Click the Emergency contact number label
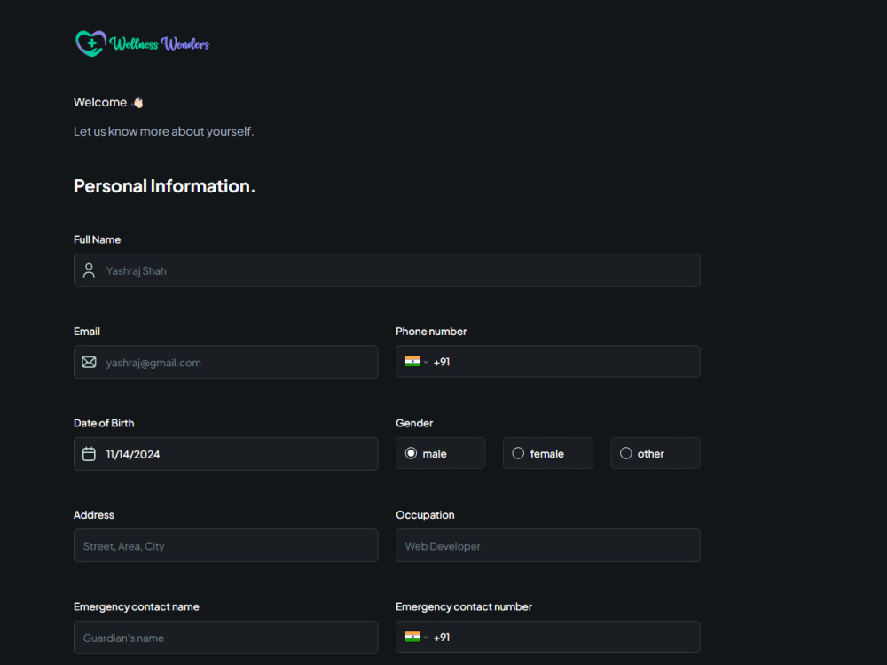 464,606
